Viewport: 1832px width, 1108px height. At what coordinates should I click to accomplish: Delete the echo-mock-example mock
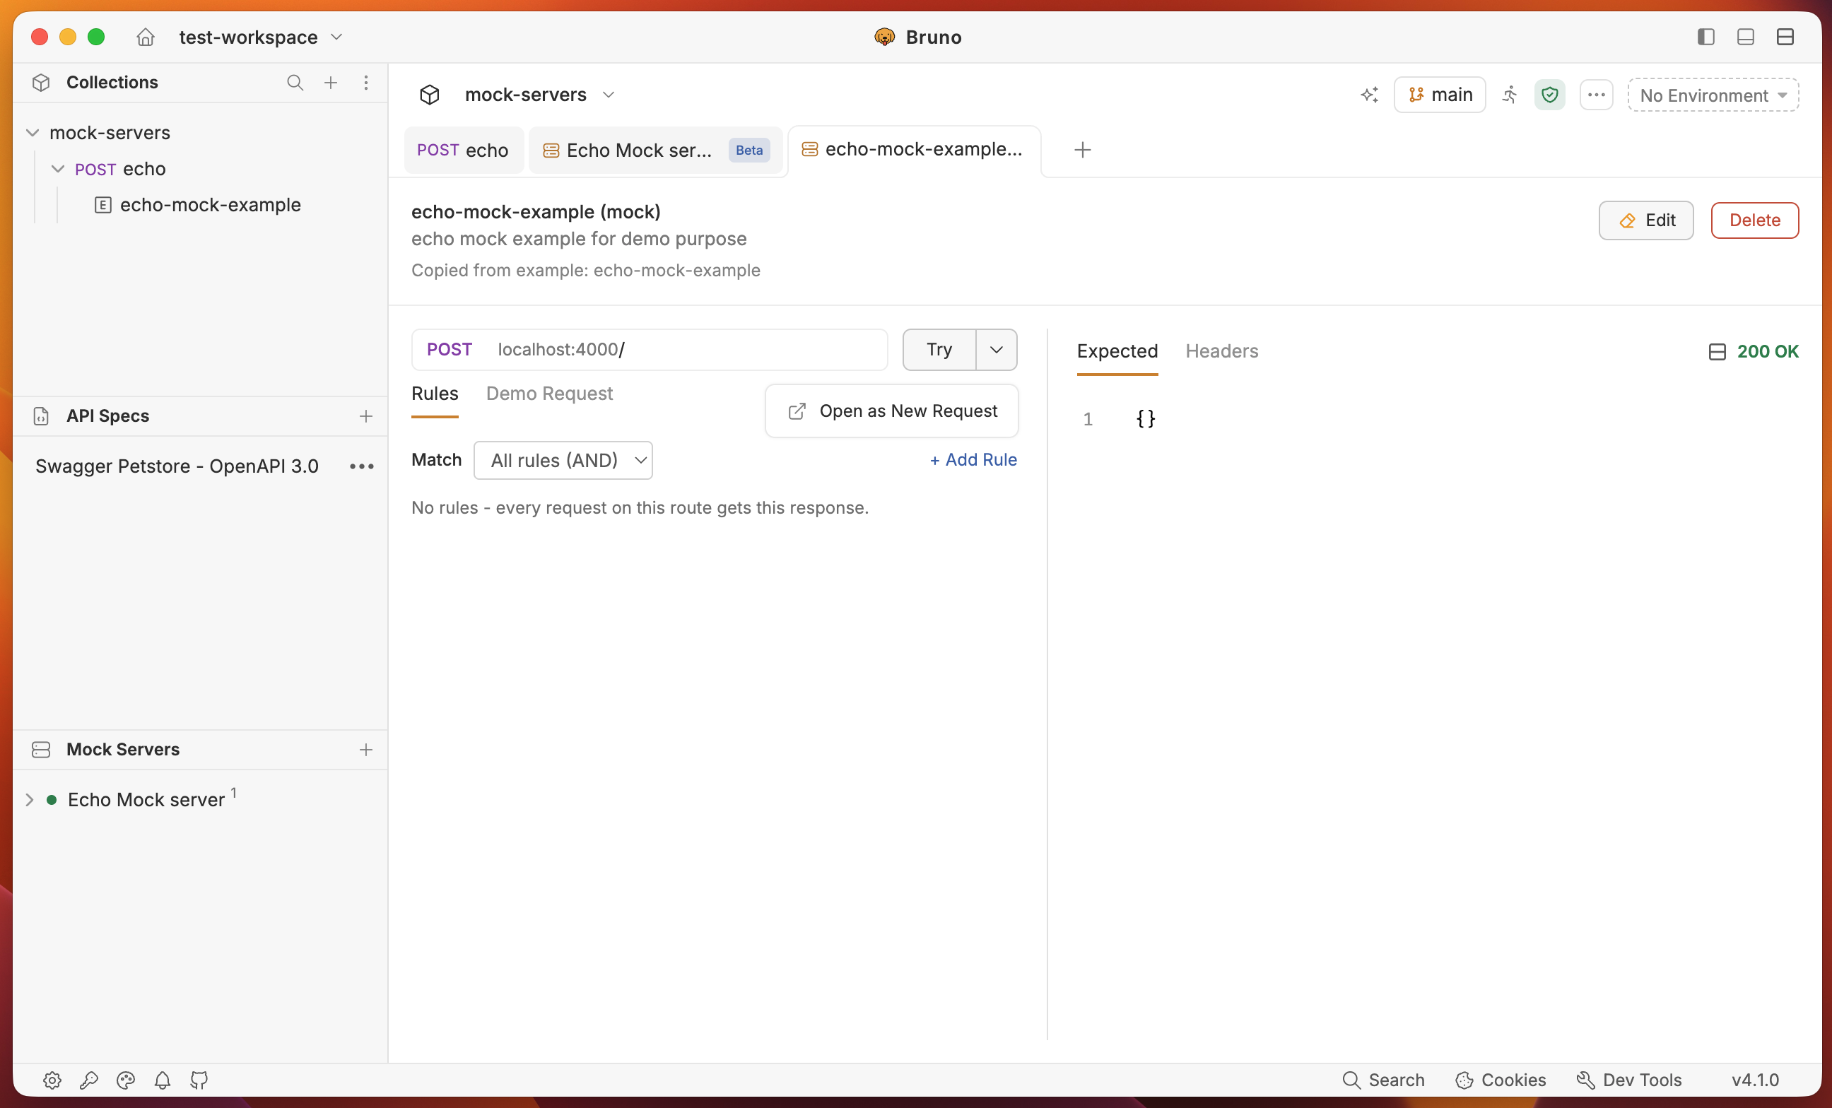1755,220
